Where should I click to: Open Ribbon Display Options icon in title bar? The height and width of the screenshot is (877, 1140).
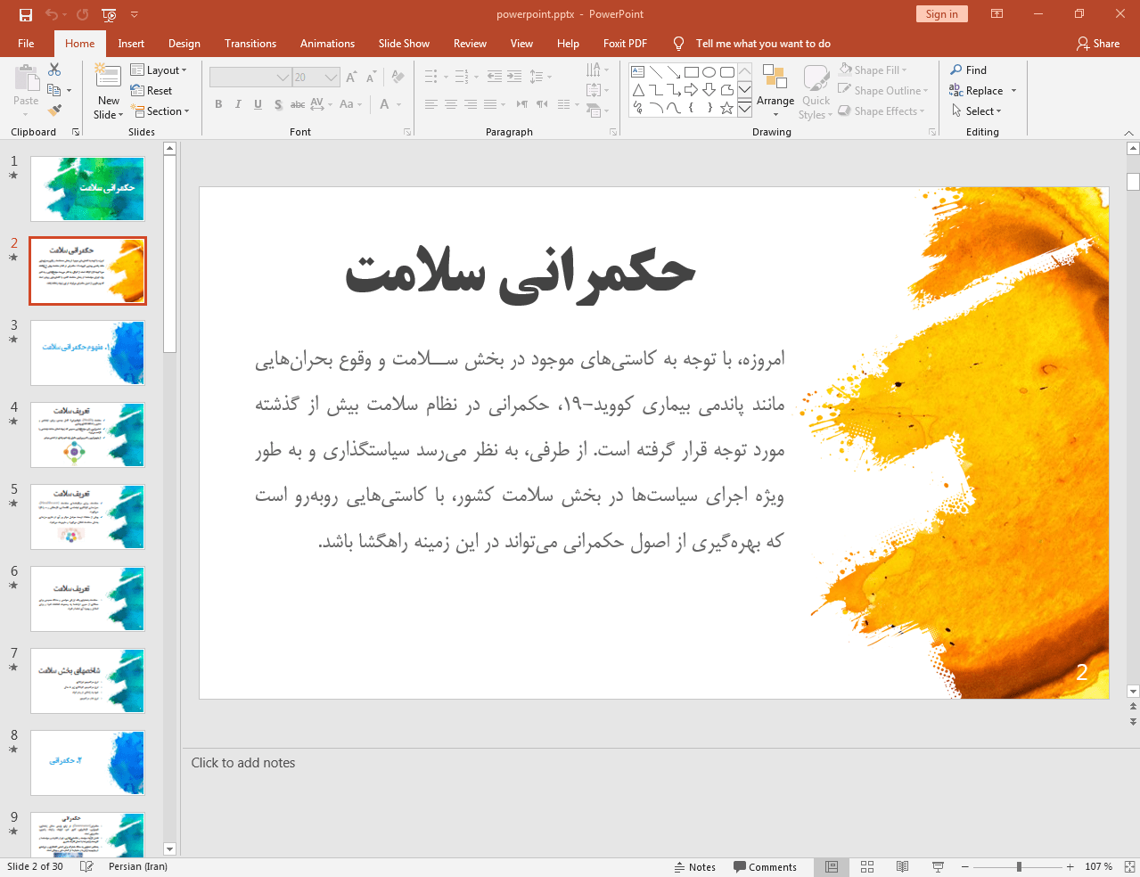click(x=997, y=14)
